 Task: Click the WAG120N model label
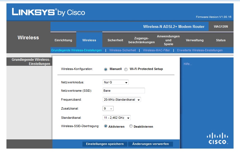click(221, 26)
